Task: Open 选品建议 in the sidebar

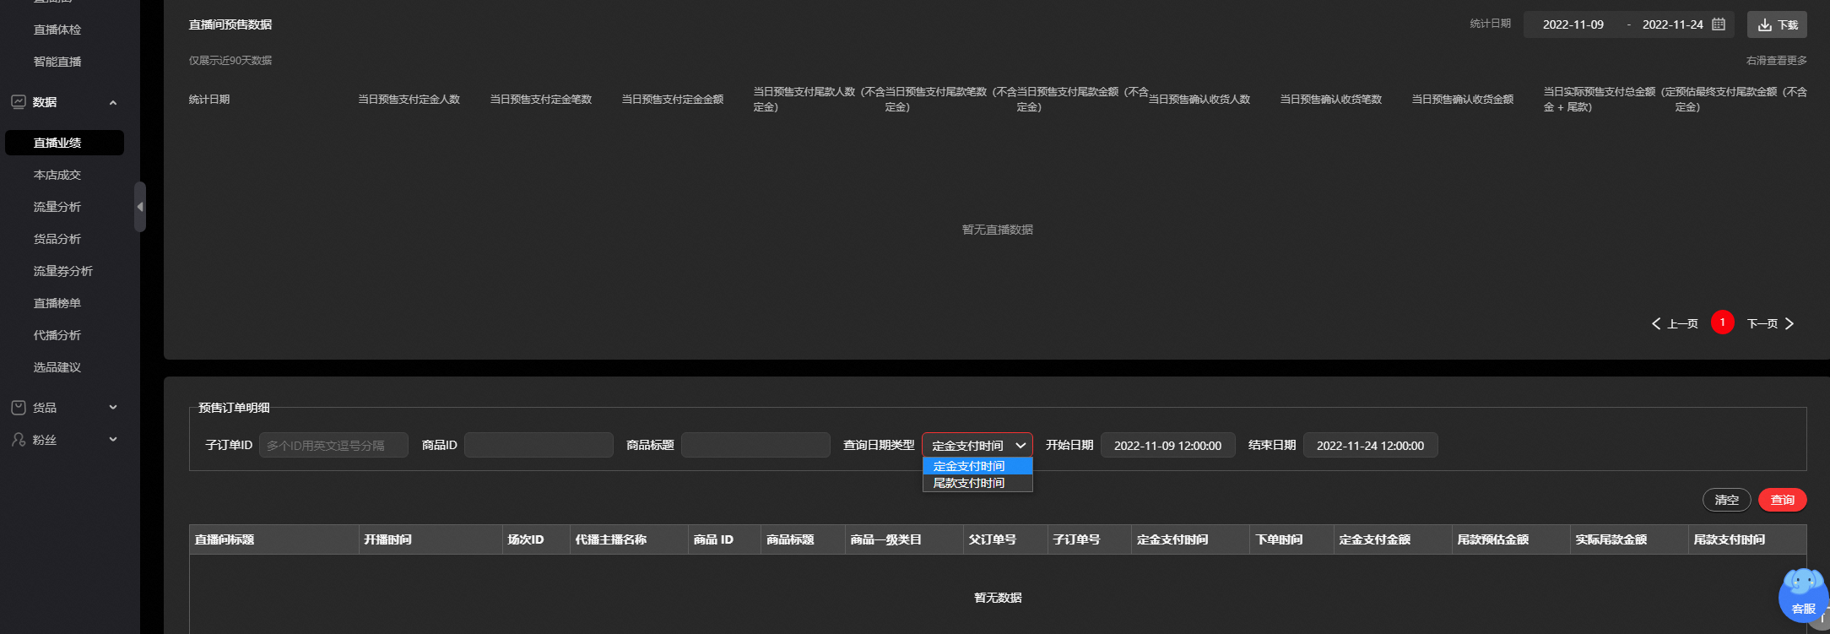Action: click(x=57, y=367)
